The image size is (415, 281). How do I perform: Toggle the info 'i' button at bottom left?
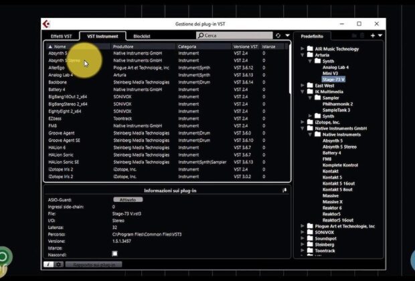(x=48, y=264)
